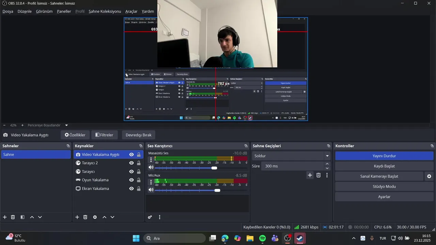The height and width of the screenshot is (245, 436).
Task: Undock the Sahne Geçişleri panel
Action: pos(329,146)
